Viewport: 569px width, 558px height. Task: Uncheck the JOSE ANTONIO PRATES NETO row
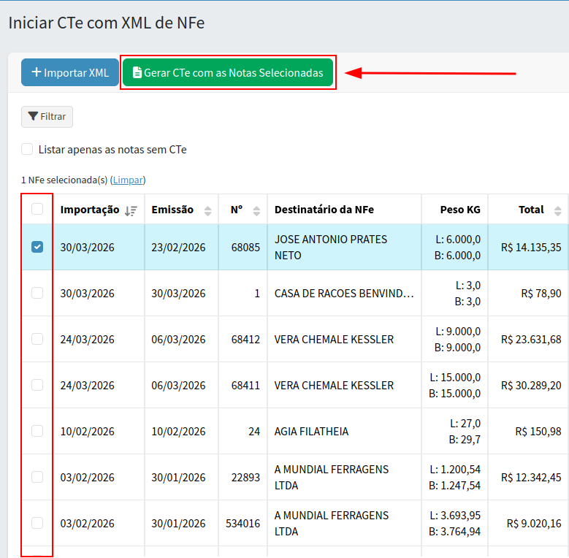coord(37,247)
